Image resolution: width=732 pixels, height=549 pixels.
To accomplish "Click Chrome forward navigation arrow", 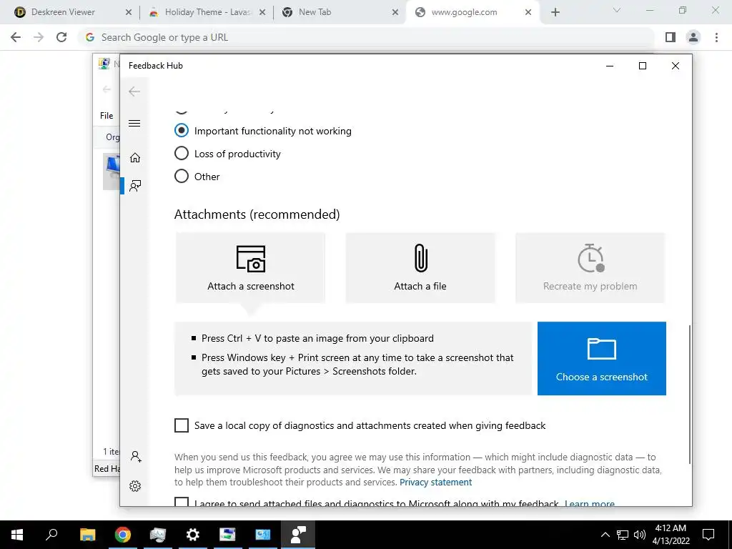I will [x=39, y=37].
